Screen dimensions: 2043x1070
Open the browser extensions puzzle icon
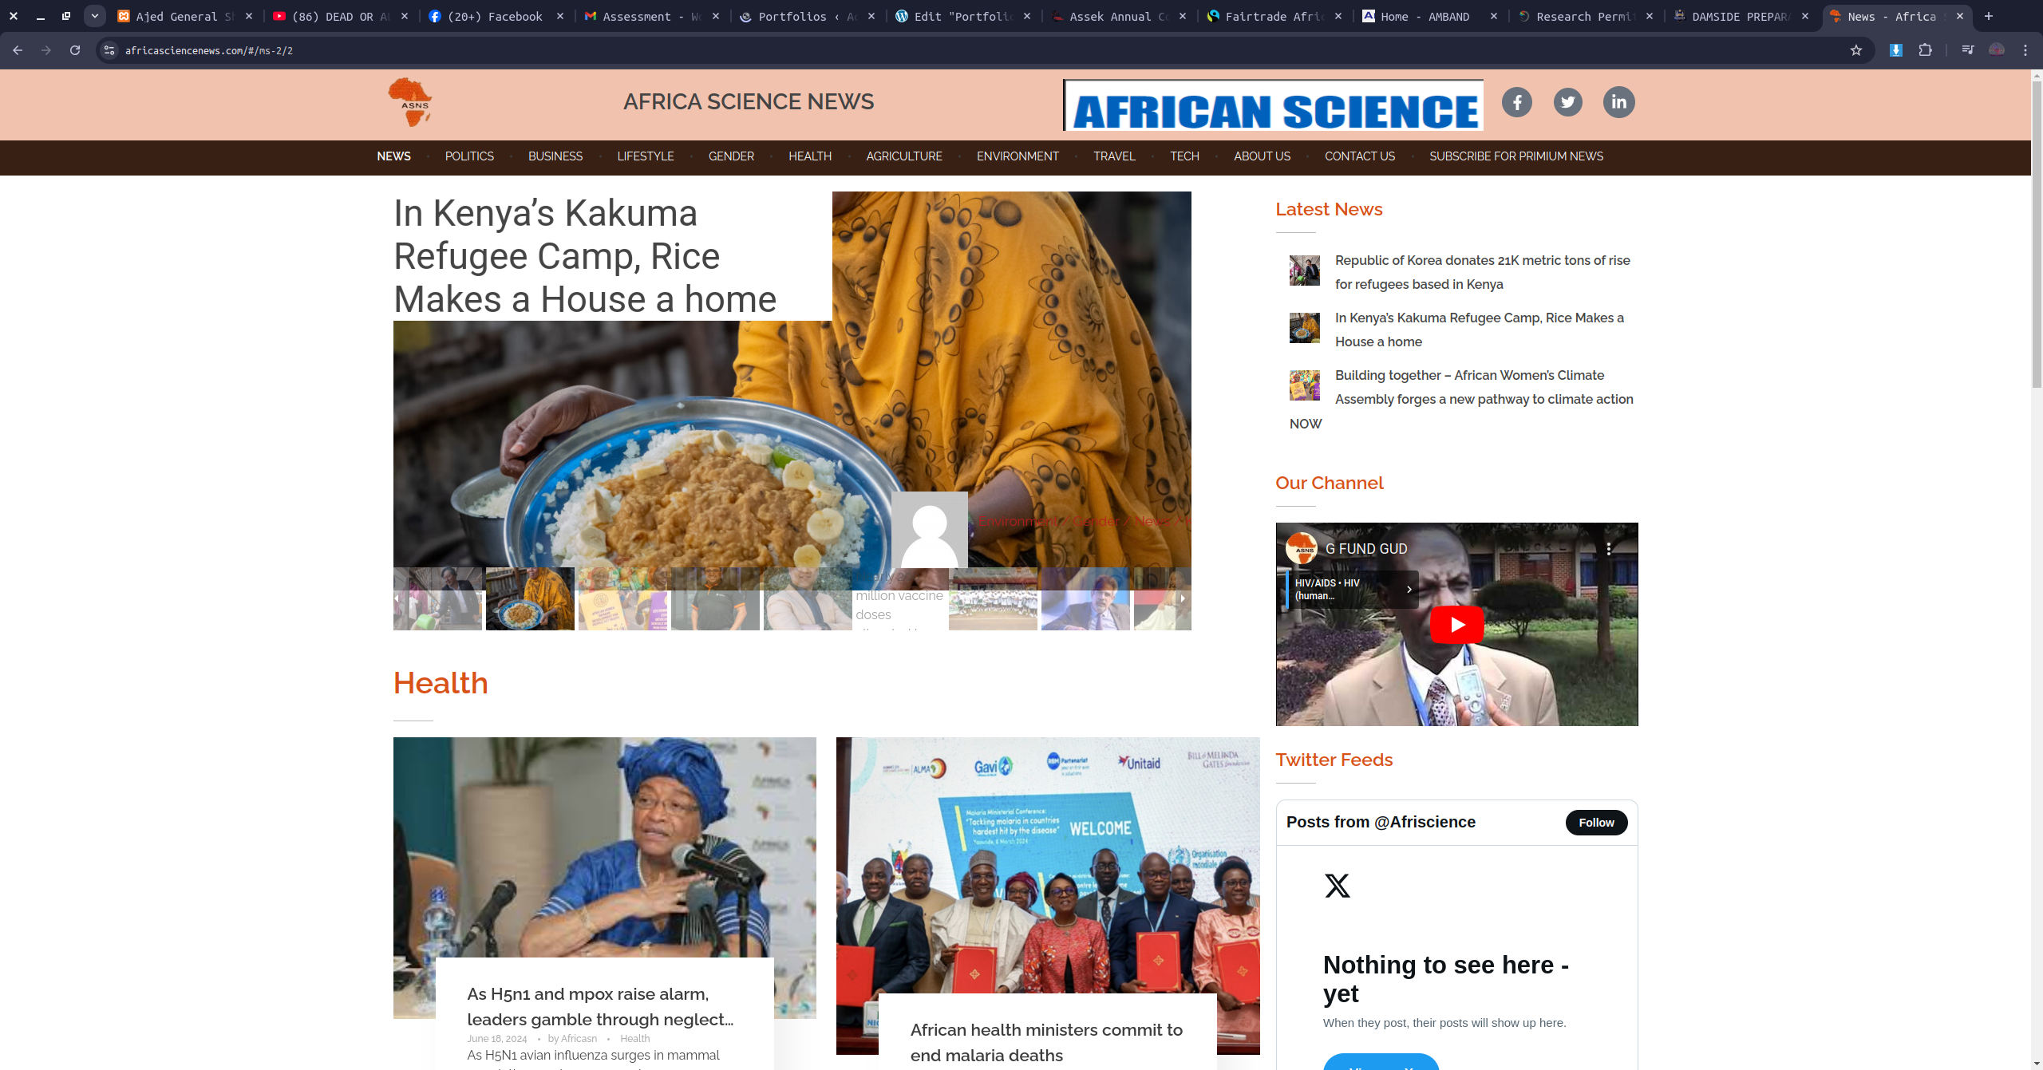click(1926, 50)
